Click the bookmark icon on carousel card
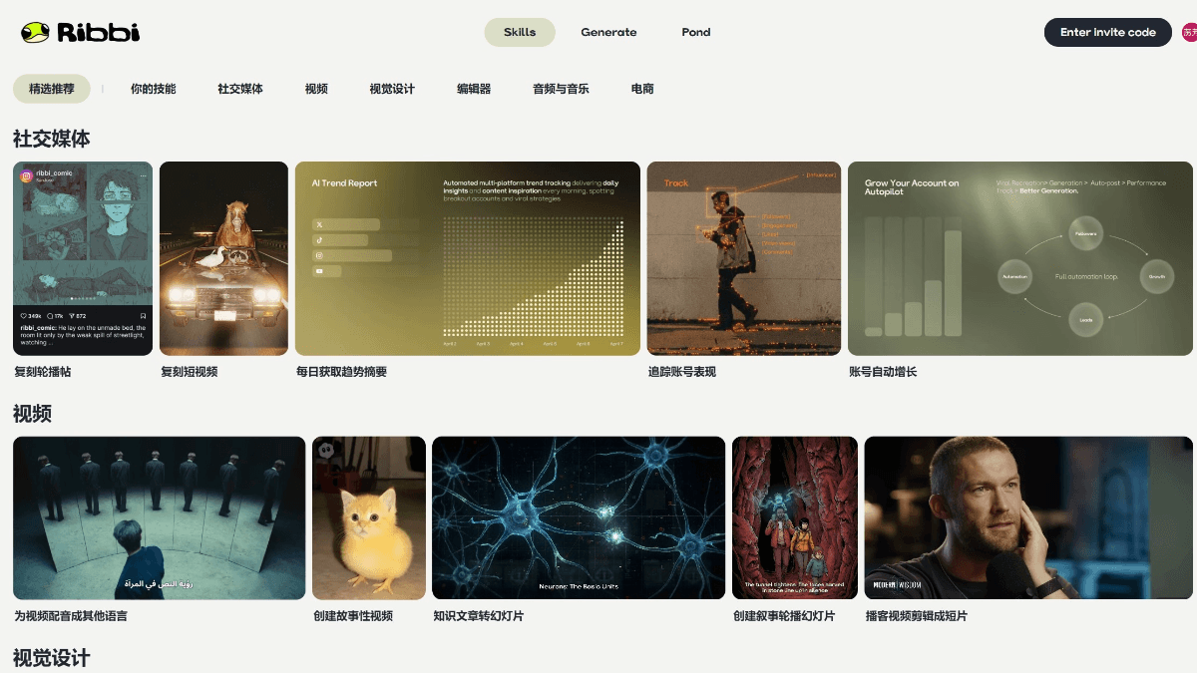This screenshot has height=673, width=1197. tap(143, 315)
